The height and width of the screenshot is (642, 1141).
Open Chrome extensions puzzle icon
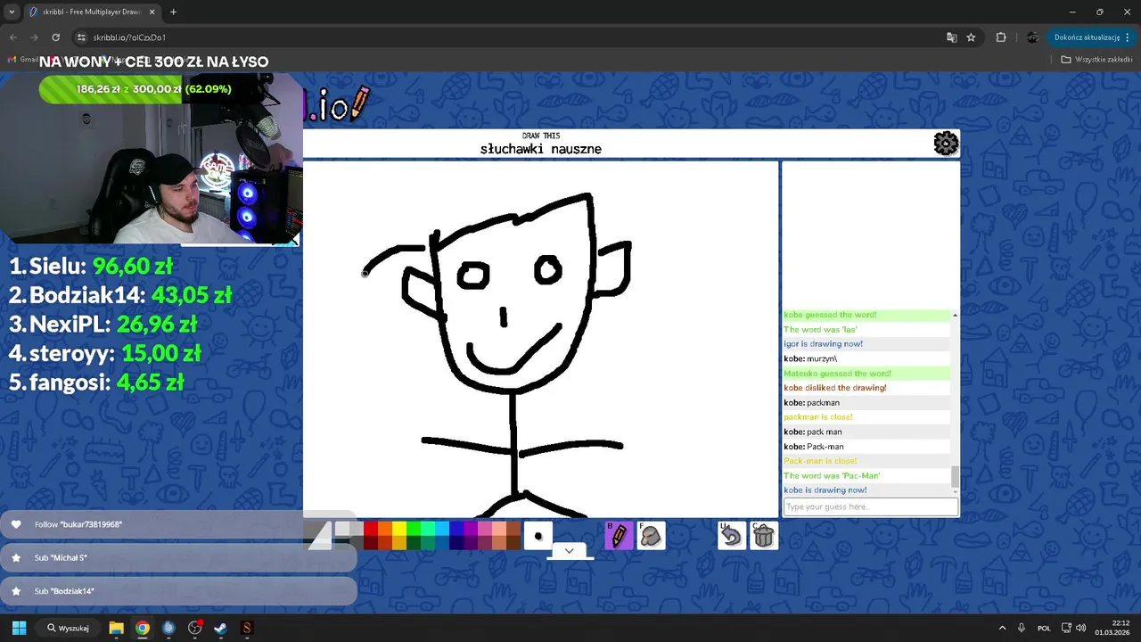coord(1001,37)
